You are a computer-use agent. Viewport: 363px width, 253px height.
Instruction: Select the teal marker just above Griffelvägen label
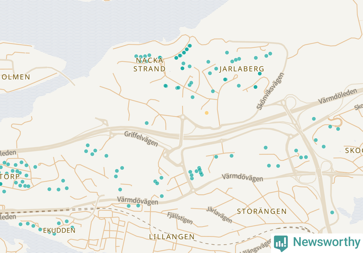point(147,123)
